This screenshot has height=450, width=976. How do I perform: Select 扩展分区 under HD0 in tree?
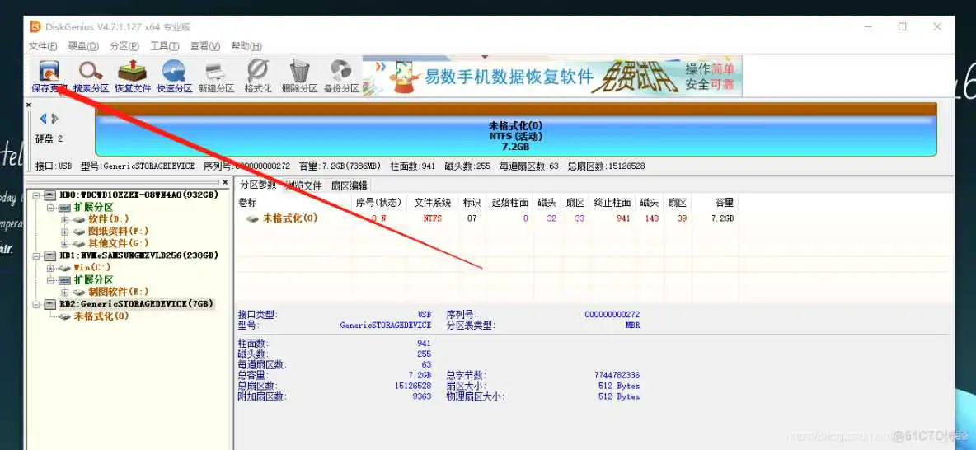coord(93,207)
